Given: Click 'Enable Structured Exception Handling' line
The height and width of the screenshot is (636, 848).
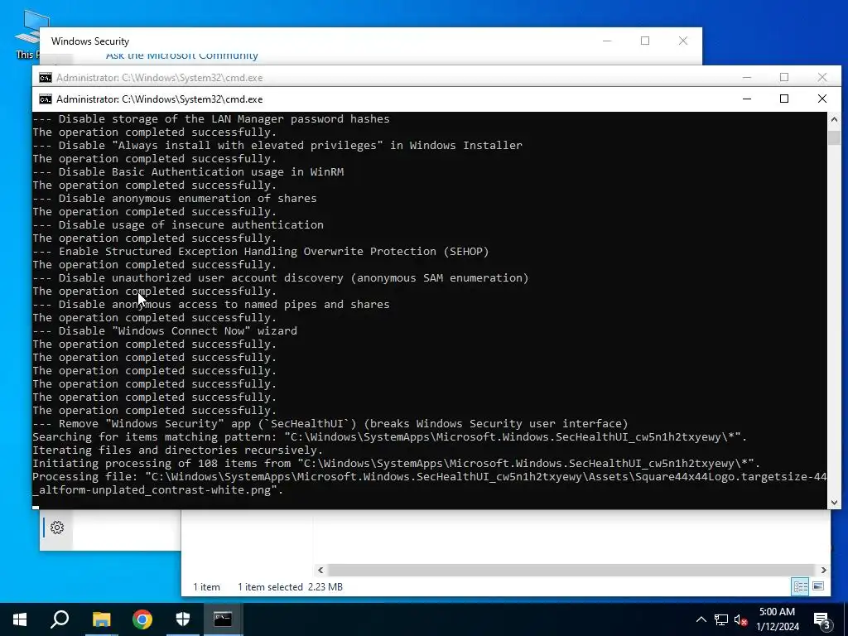Looking at the screenshot, I should [261, 252].
